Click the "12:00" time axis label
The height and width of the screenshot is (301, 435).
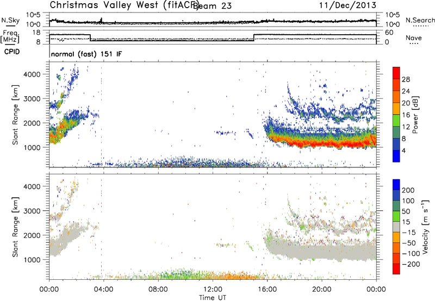213,290
